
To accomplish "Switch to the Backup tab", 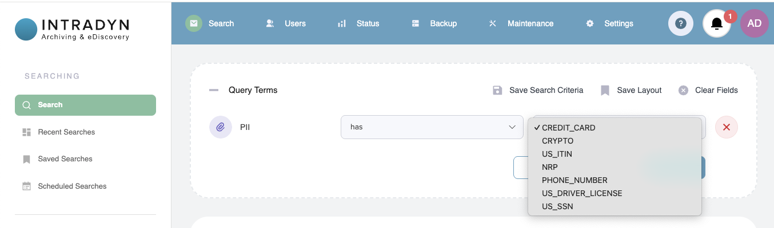I will click(434, 23).
